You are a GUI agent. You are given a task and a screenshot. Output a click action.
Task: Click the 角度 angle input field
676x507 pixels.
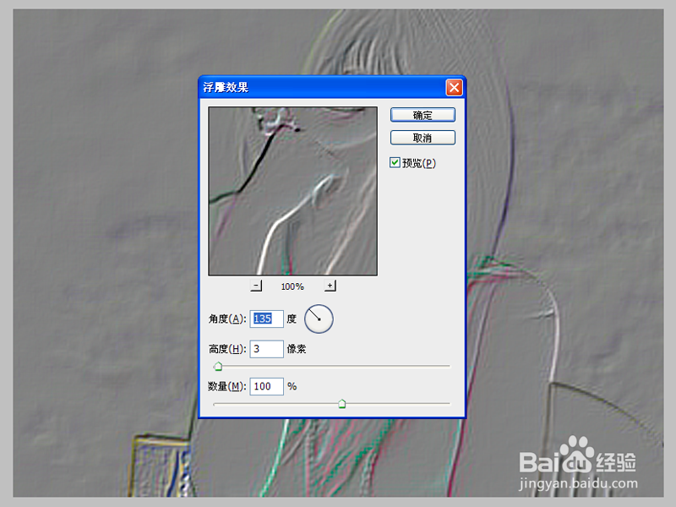click(x=266, y=319)
